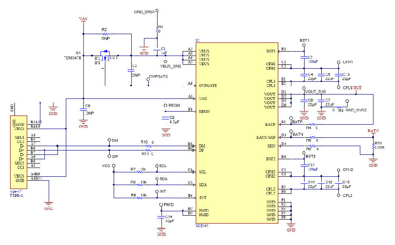Click the TDM3478 part number text

pos(72,58)
